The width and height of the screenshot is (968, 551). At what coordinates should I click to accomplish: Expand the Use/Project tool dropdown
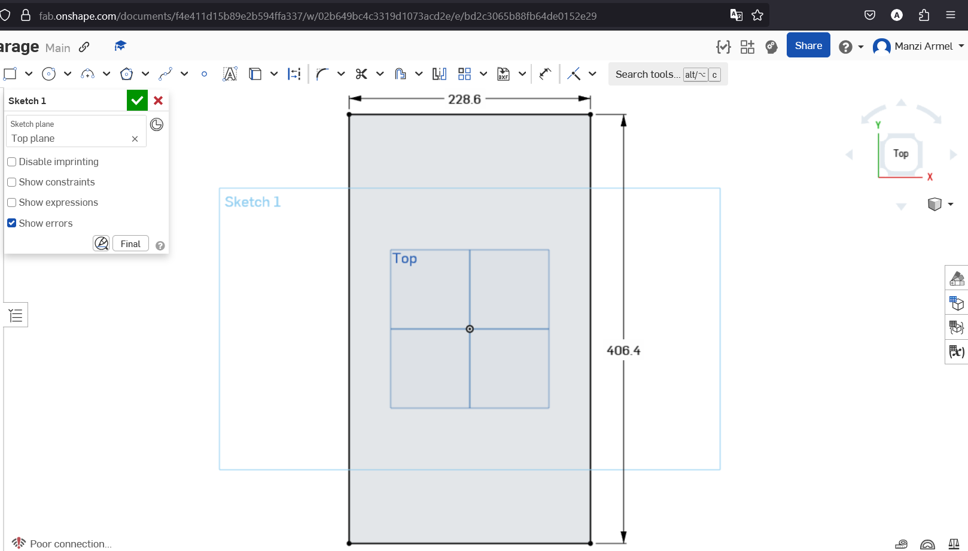[x=274, y=74]
